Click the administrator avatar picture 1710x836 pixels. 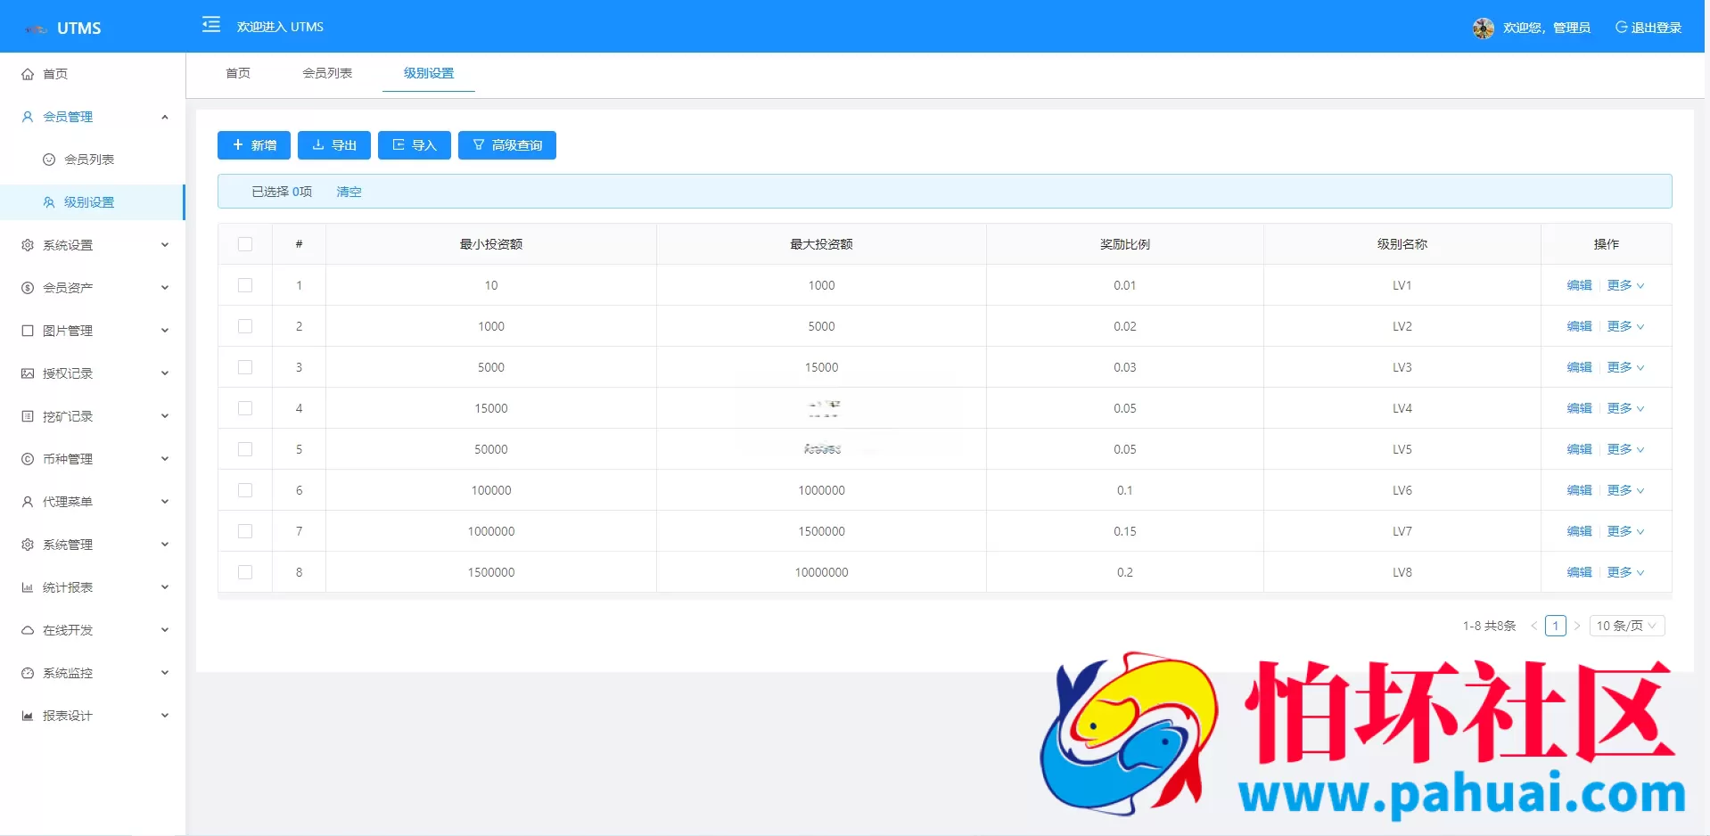(1483, 28)
